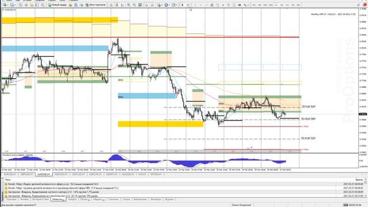
Task: Switch to NZDUSD,H1 chart tab
Action: coord(61,174)
